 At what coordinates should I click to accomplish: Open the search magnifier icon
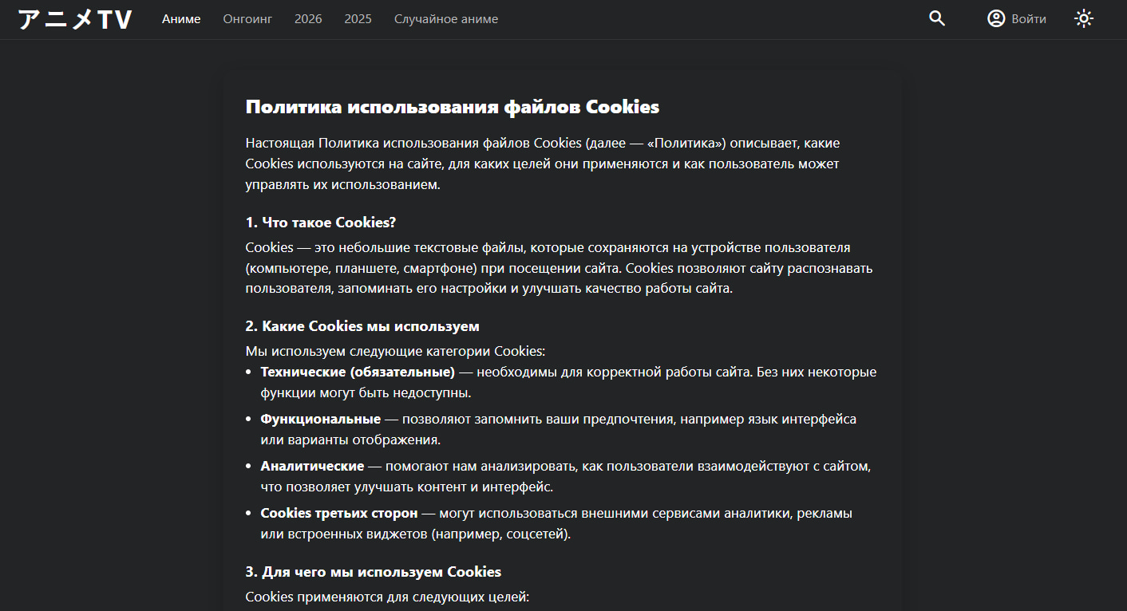937,19
